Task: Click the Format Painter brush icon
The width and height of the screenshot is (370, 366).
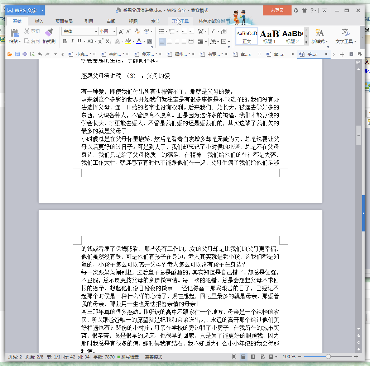Action: tap(49, 33)
